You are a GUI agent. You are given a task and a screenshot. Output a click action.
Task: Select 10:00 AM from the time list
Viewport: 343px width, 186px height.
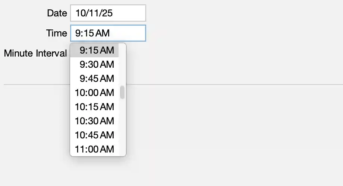[x=94, y=93]
